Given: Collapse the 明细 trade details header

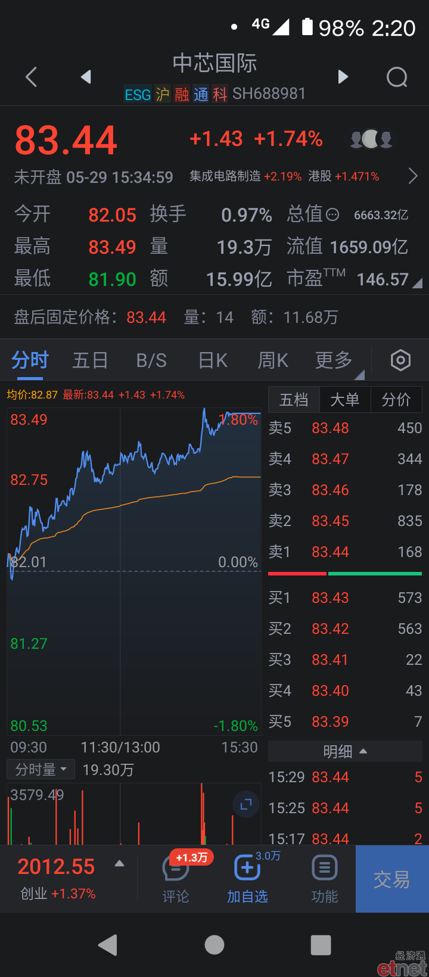Looking at the screenshot, I should (345, 751).
